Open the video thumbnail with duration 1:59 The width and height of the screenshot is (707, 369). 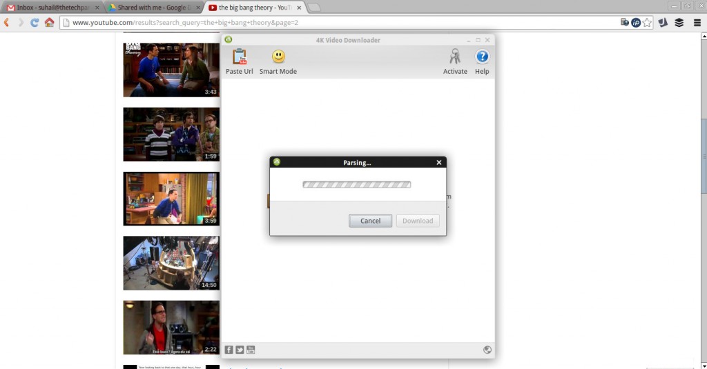[x=171, y=134]
